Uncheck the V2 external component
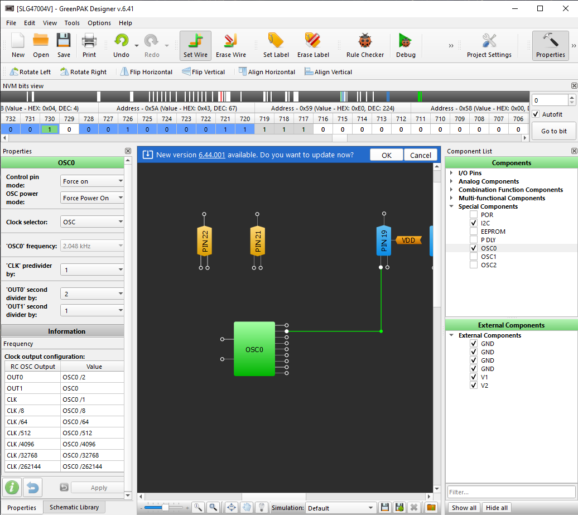The image size is (578, 515). (x=474, y=386)
